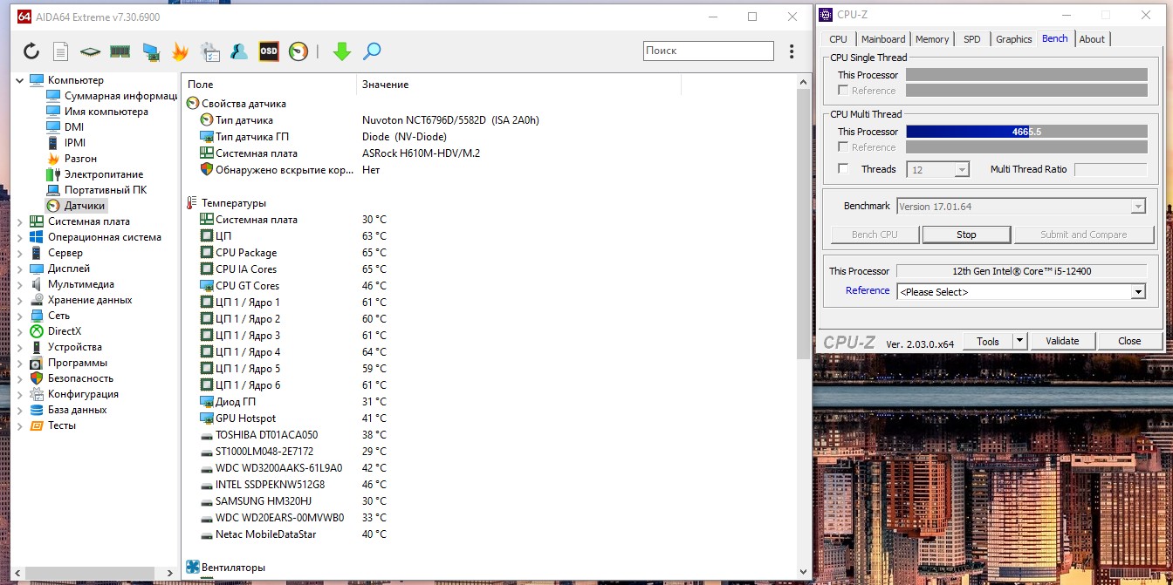Image resolution: width=1173 pixels, height=585 pixels.
Task: Expand the Устройства tree node
Action: pyautogui.click(x=20, y=347)
